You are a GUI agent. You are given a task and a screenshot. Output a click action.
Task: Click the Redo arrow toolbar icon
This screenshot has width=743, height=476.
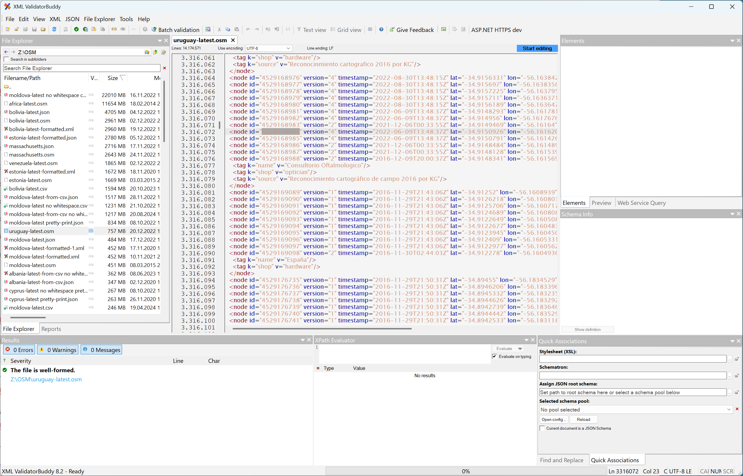pos(257,29)
